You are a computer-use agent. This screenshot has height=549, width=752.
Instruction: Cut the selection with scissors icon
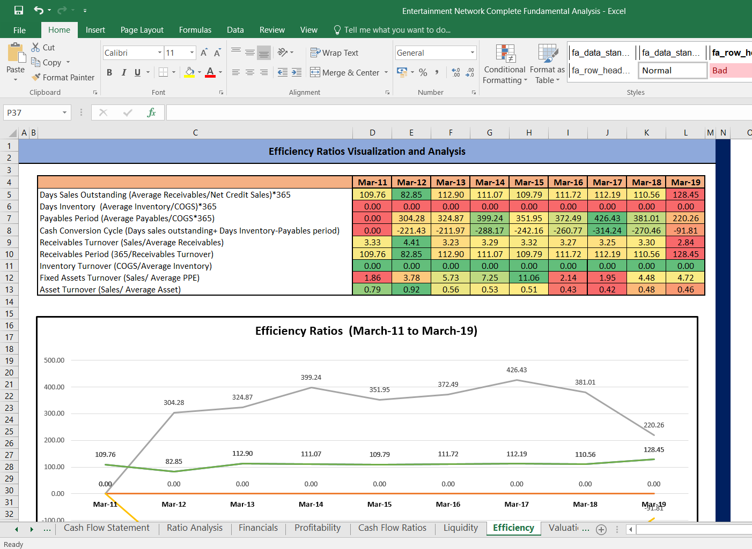click(35, 47)
